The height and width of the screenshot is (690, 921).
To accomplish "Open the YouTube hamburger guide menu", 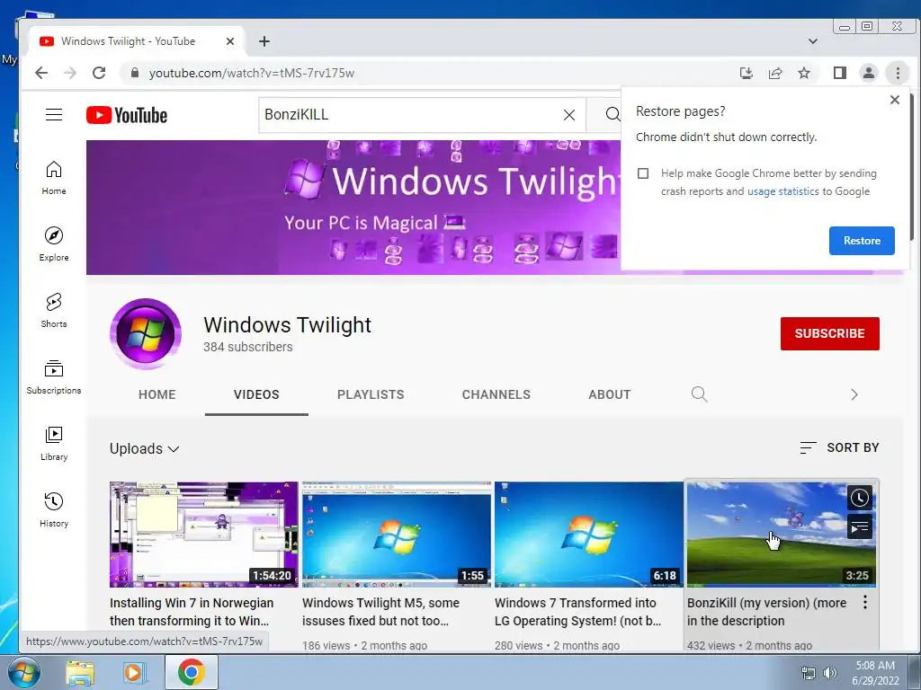I will pyautogui.click(x=54, y=114).
